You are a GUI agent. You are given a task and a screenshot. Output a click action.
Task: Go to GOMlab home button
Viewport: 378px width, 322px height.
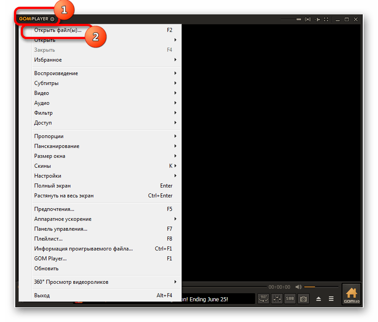(351, 295)
